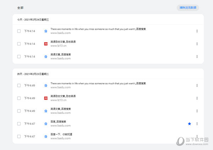Open the three-dot menu for today's 英语文章_百度搜索

[197, 56]
